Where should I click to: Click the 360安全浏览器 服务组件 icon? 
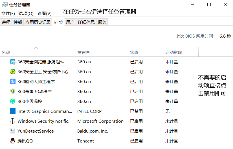13,62
